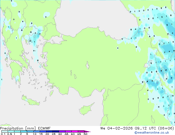This screenshot has height=135, width=175.
Task: Click the 10 mm value on legend
Action: click(34, 134)
